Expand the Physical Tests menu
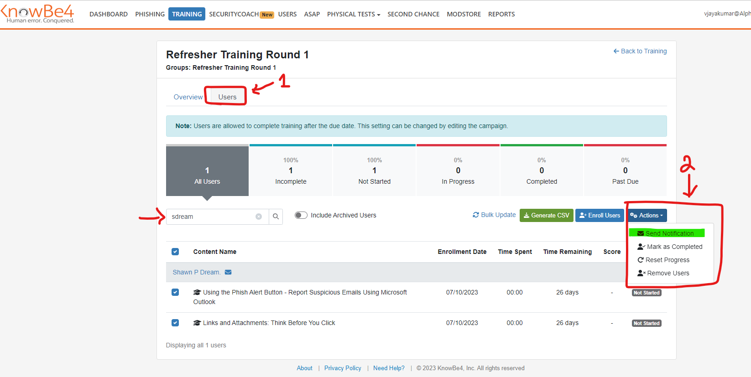The width and height of the screenshot is (751, 377). [x=354, y=14]
